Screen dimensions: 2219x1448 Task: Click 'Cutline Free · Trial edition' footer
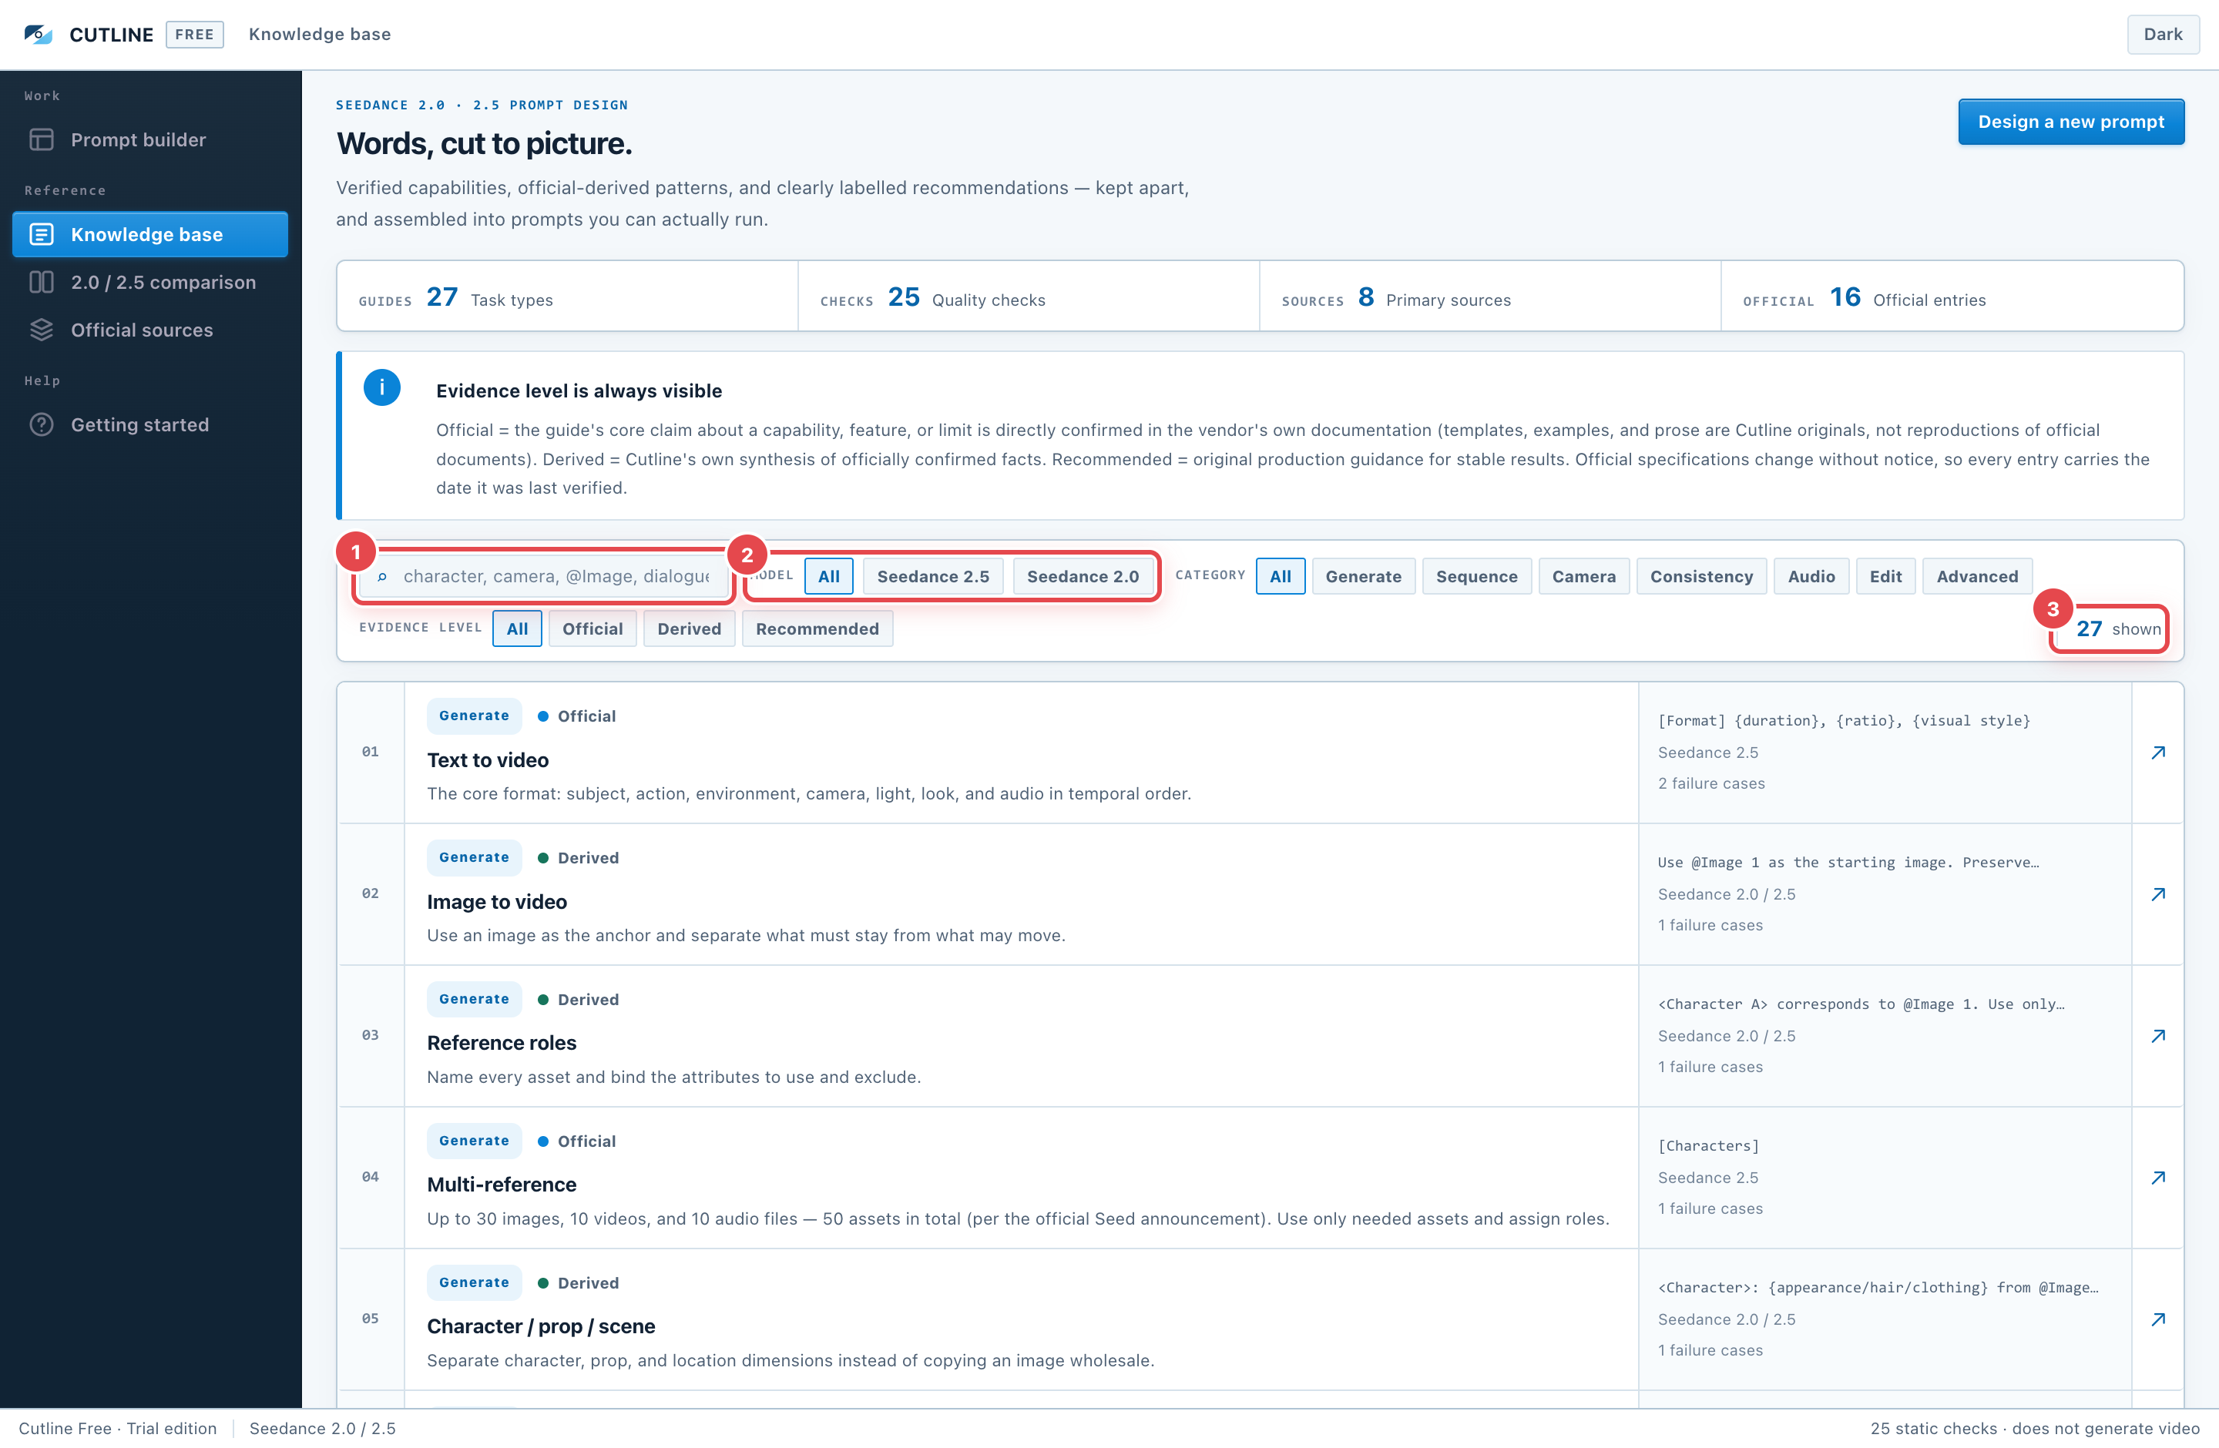click(117, 1429)
